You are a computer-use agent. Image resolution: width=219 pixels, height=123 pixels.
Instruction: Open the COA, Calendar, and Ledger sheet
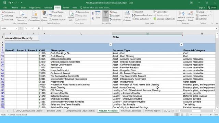pos(29,111)
